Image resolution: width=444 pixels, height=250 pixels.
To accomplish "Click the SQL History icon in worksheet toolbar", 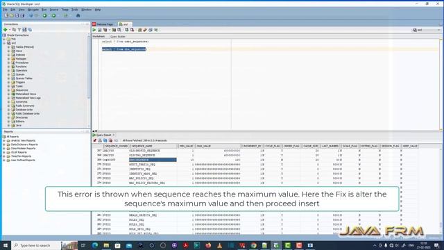I will pyautogui.click(x=151, y=30).
